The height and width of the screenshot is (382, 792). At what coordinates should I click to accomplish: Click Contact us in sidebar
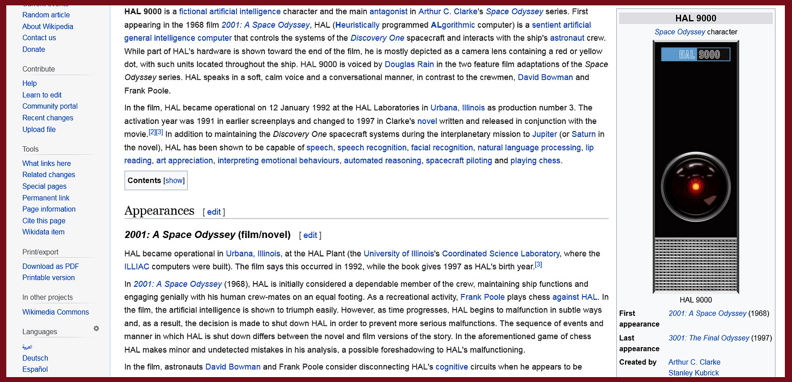coord(39,37)
